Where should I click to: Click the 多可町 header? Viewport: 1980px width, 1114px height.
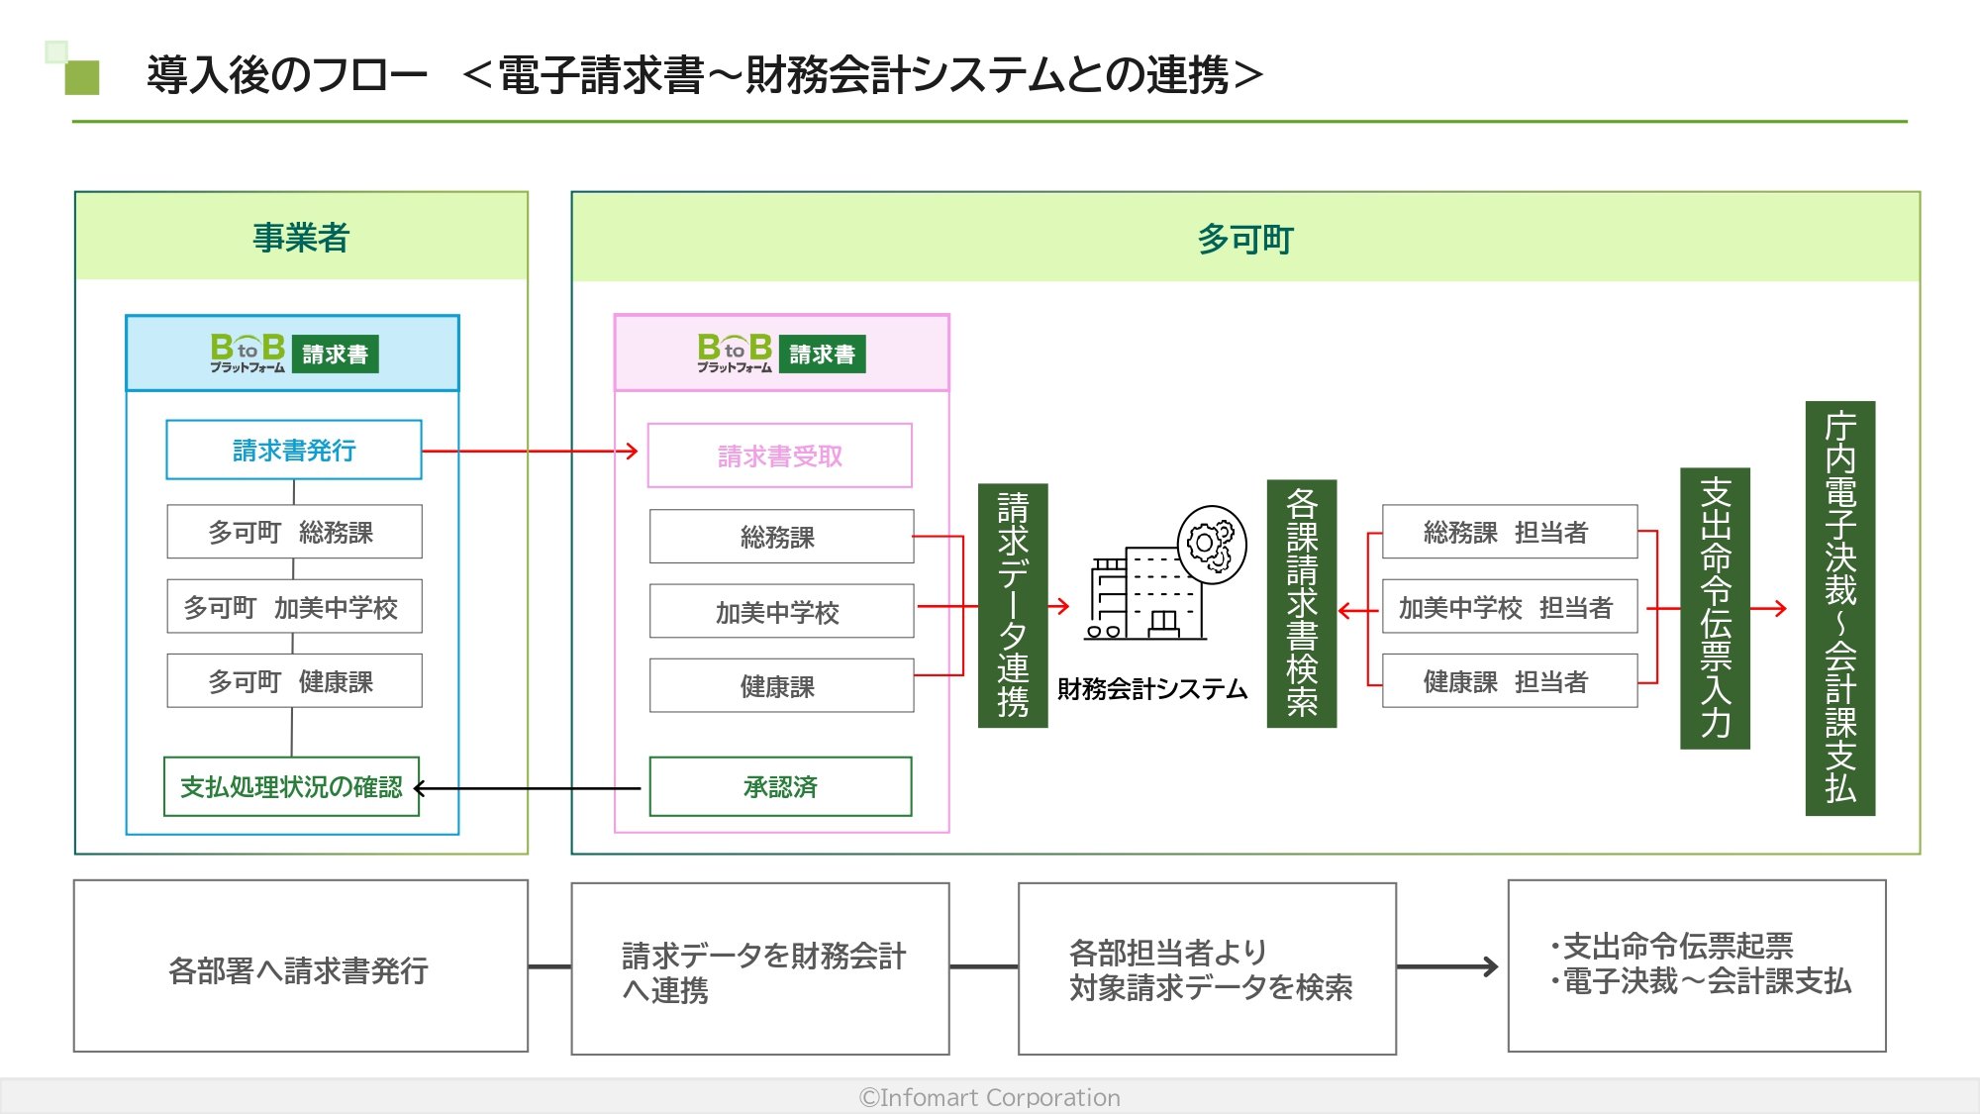pos(1245,238)
